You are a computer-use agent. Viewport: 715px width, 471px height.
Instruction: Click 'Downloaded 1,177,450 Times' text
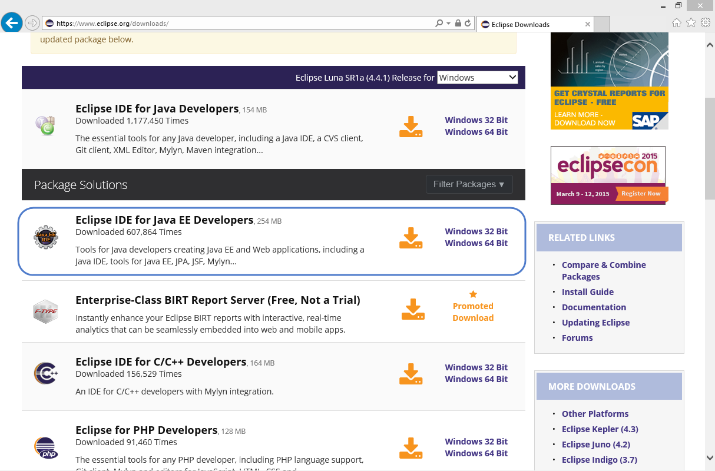point(132,121)
